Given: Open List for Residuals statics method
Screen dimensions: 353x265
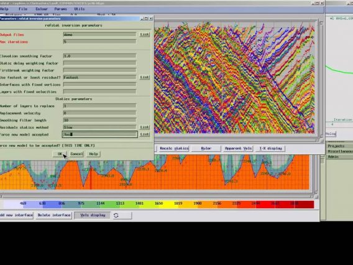Looking at the screenshot, I should pyautogui.click(x=144, y=128).
